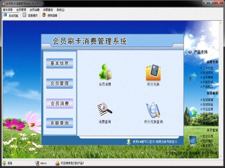Open the 行业应用 link
The height and width of the screenshot is (168, 225).
click(208, 109)
